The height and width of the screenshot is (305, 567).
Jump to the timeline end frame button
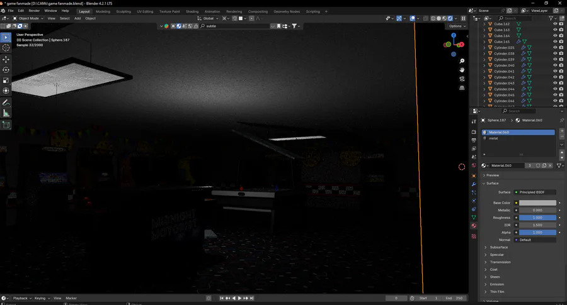tap(251, 298)
